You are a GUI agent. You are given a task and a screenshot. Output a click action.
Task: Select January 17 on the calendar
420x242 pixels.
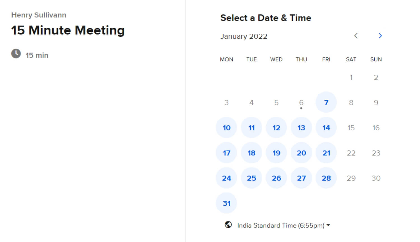[x=226, y=153]
